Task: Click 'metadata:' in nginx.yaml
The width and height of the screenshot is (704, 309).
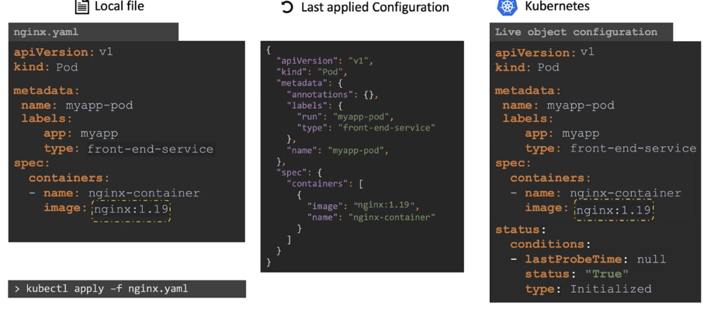Action: click(x=47, y=91)
